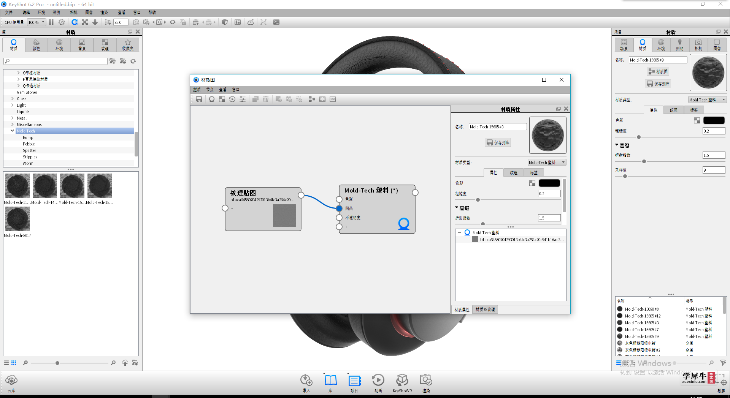Click the save icon in material graph toolbar
Viewport: 730px width, 398px height.
click(x=199, y=99)
